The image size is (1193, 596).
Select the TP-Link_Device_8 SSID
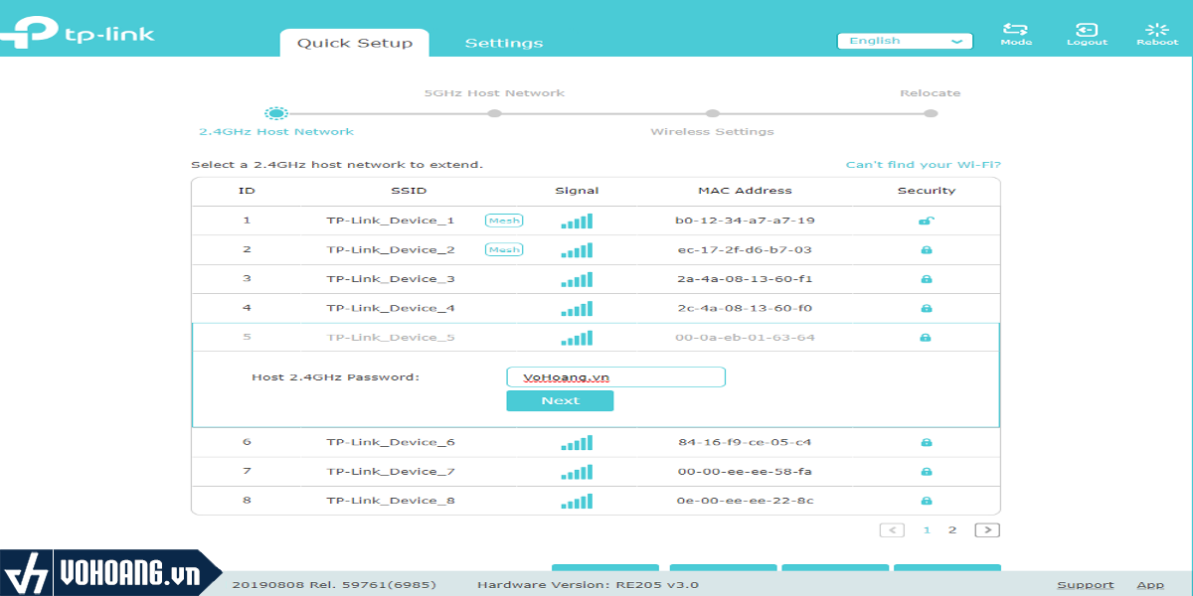tap(391, 501)
